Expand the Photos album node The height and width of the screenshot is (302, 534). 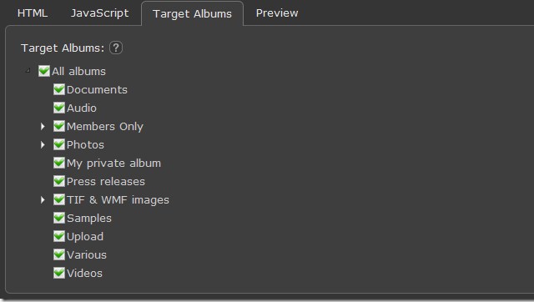click(x=43, y=144)
